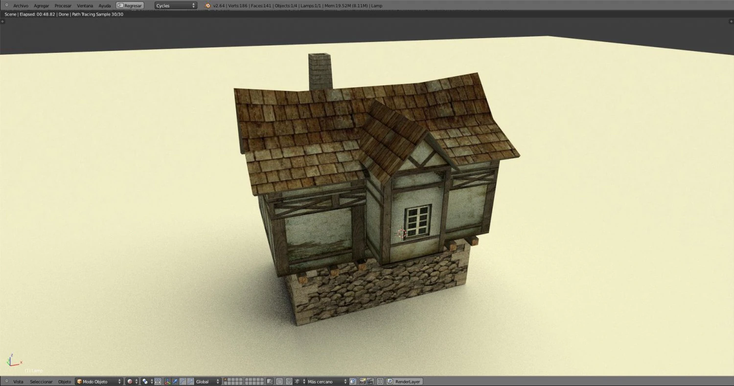Click the 'Path Tracing Sample 30/30' status text
734x386 pixels.
(98, 14)
